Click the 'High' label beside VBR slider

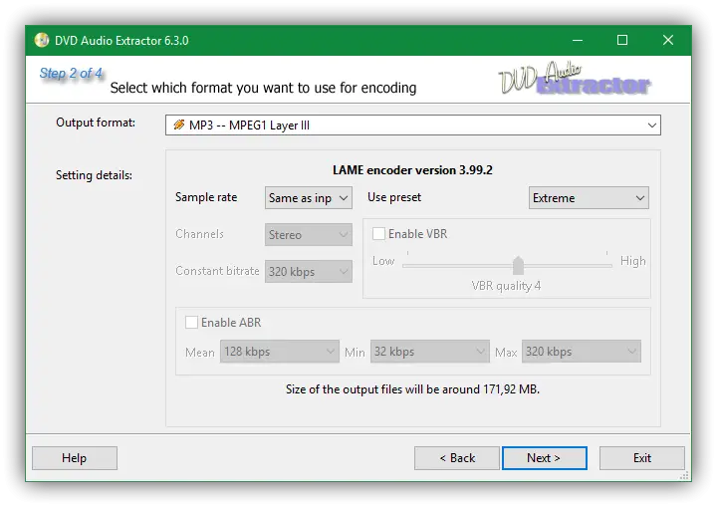[633, 261]
